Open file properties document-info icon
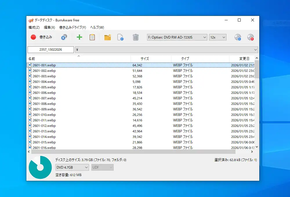 tap(120, 37)
